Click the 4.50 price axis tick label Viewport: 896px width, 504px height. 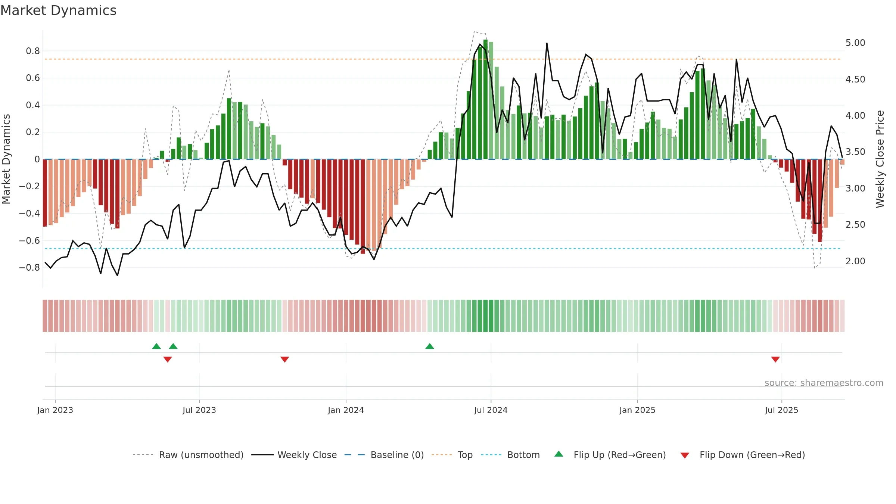pos(855,79)
